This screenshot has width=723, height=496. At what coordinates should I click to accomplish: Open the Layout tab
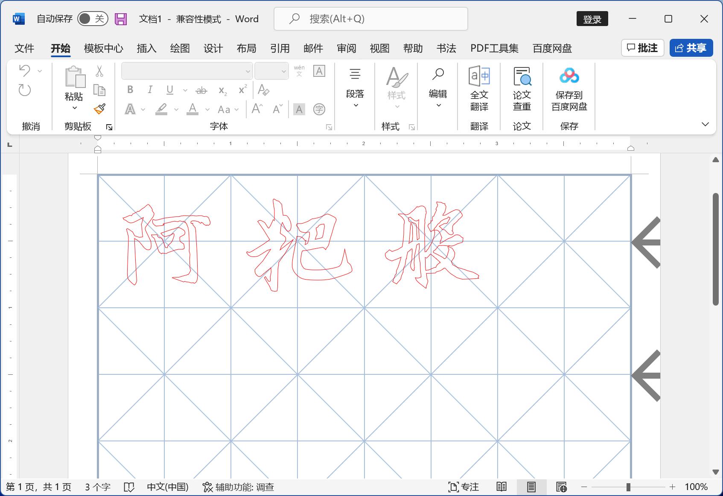click(246, 48)
